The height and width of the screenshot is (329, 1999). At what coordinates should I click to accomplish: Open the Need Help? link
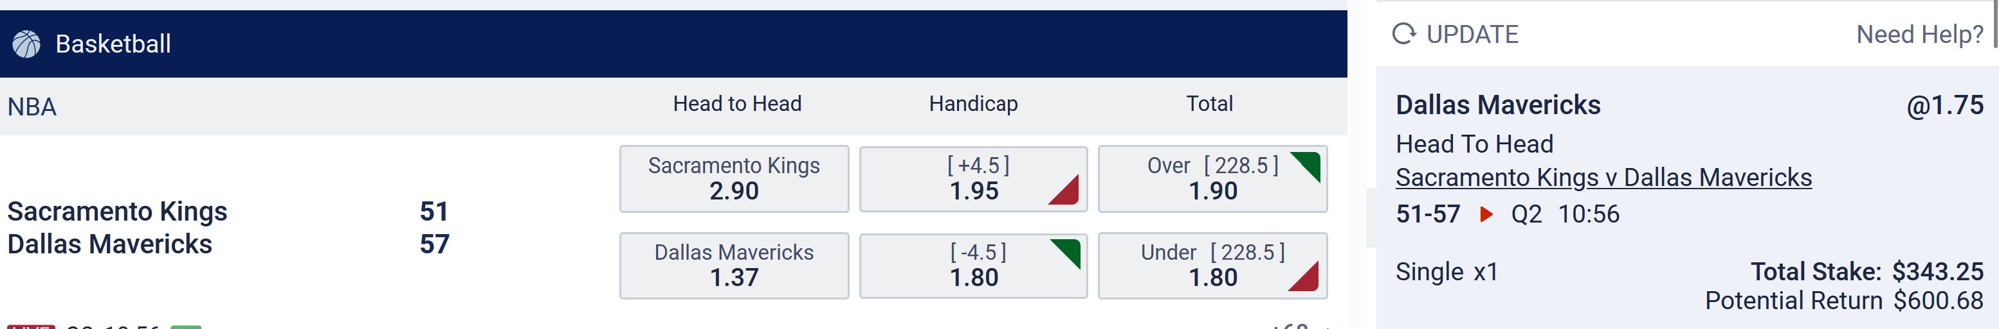click(x=1920, y=34)
